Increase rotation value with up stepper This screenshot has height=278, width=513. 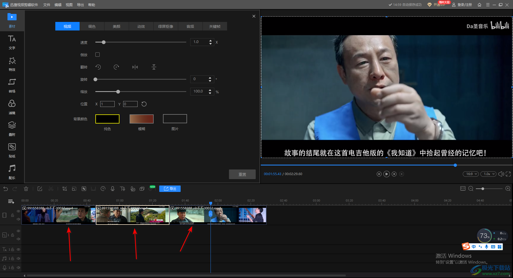(x=210, y=78)
